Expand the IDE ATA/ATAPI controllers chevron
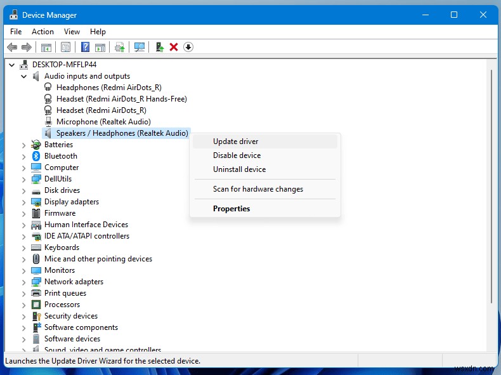Image resolution: width=501 pixels, height=375 pixels. click(x=23, y=237)
